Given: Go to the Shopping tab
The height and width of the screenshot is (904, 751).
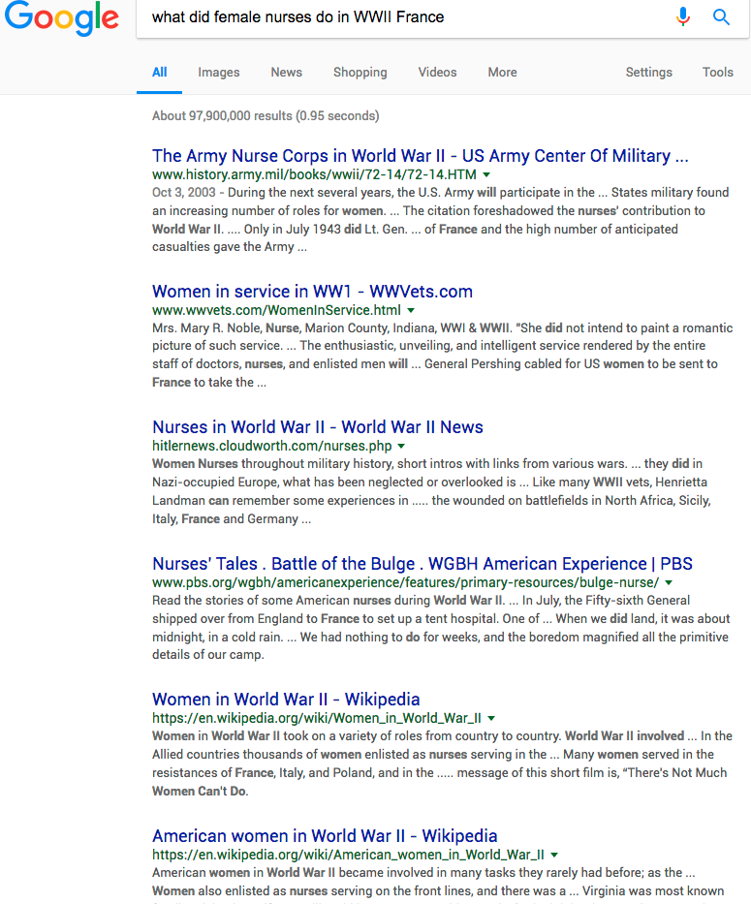Looking at the screenshot, I should pyautogui.click(x=360, y=73).
